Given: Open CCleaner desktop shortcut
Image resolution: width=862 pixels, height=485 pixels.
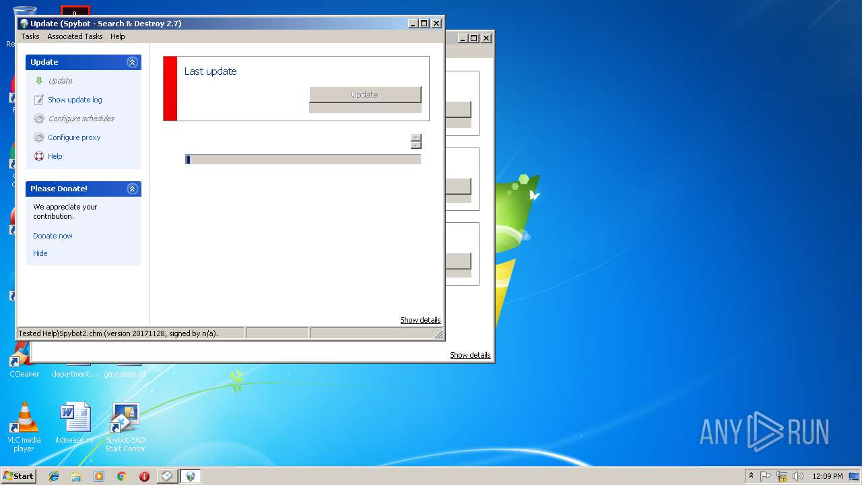Looking at the screenshot, I should pyautogui.click(x=24, y=358).
